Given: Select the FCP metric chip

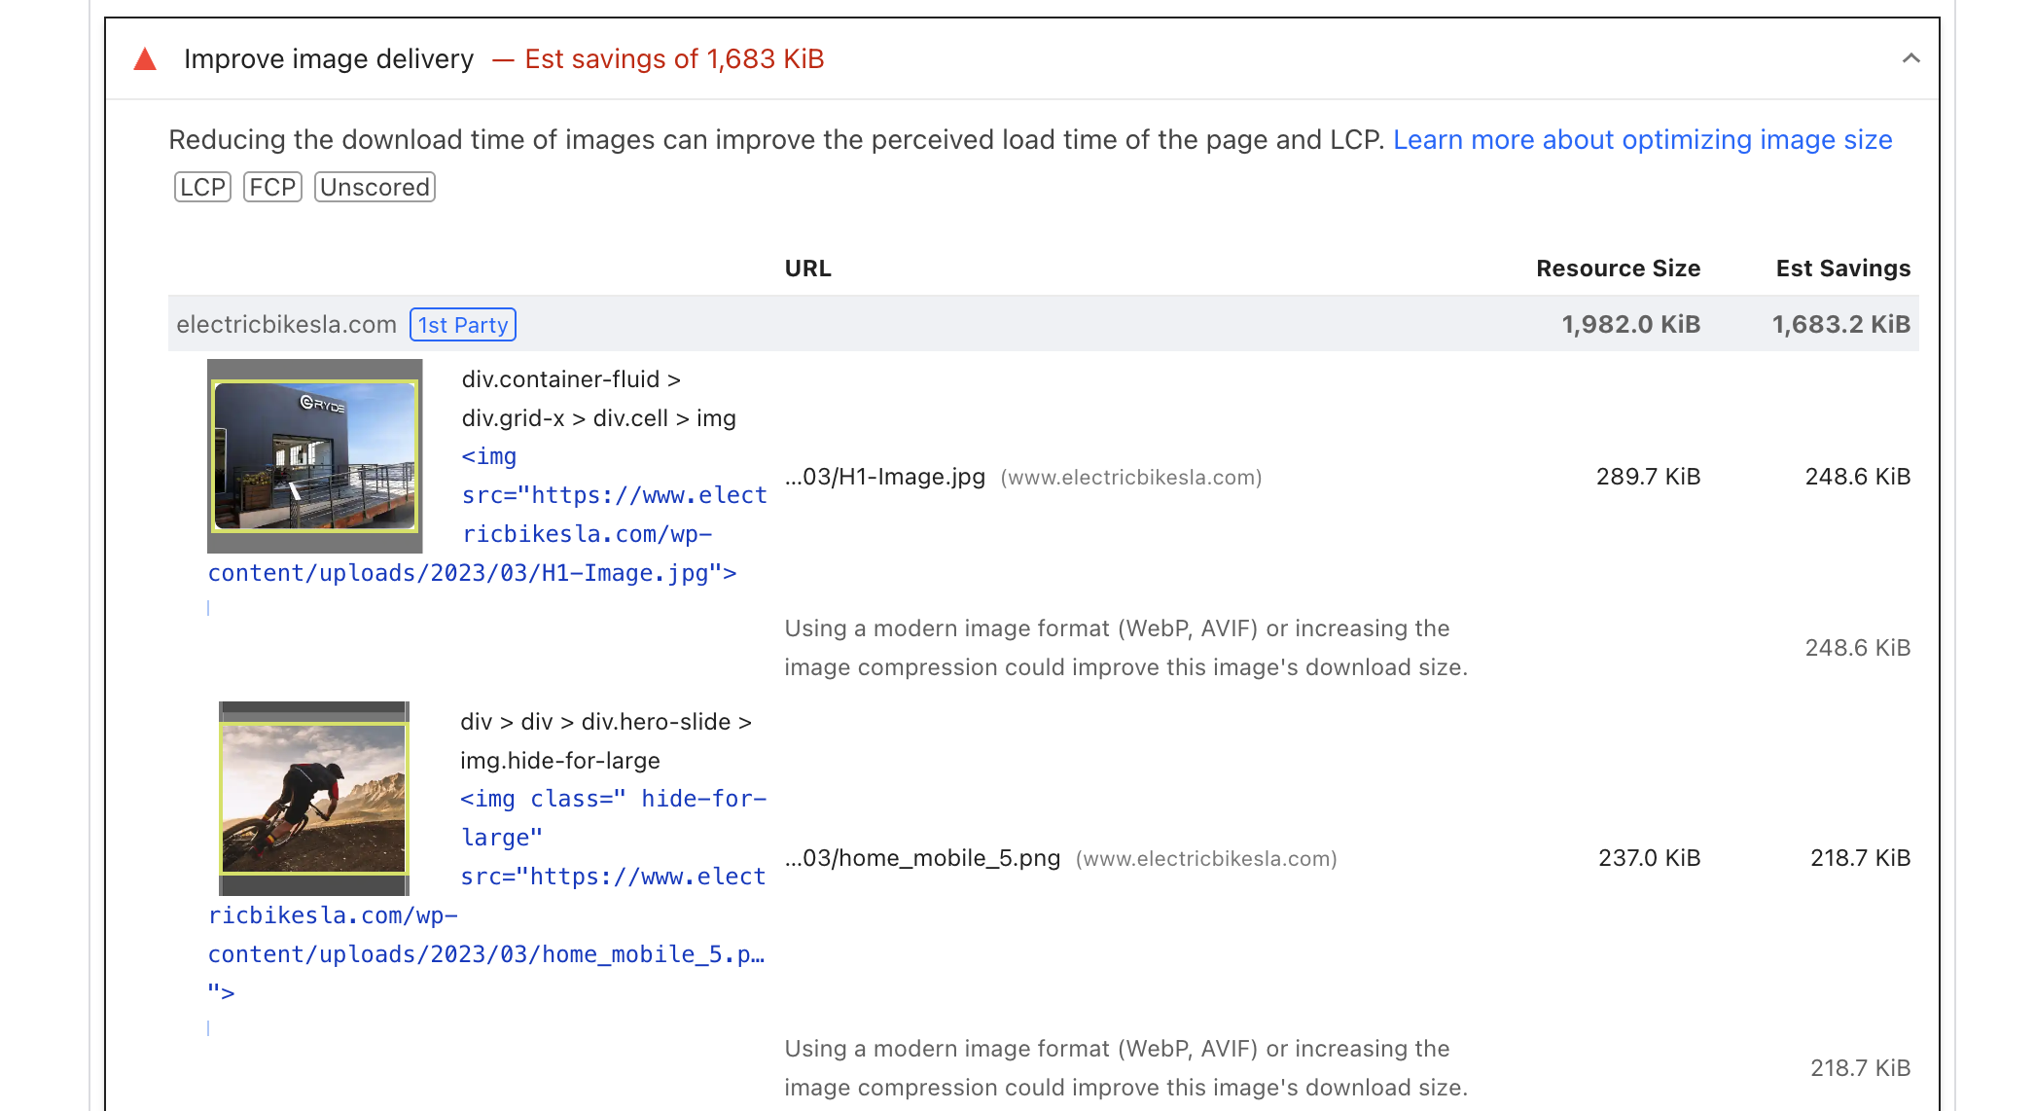Looking at the screenshot, I should [x=273, y=187].
